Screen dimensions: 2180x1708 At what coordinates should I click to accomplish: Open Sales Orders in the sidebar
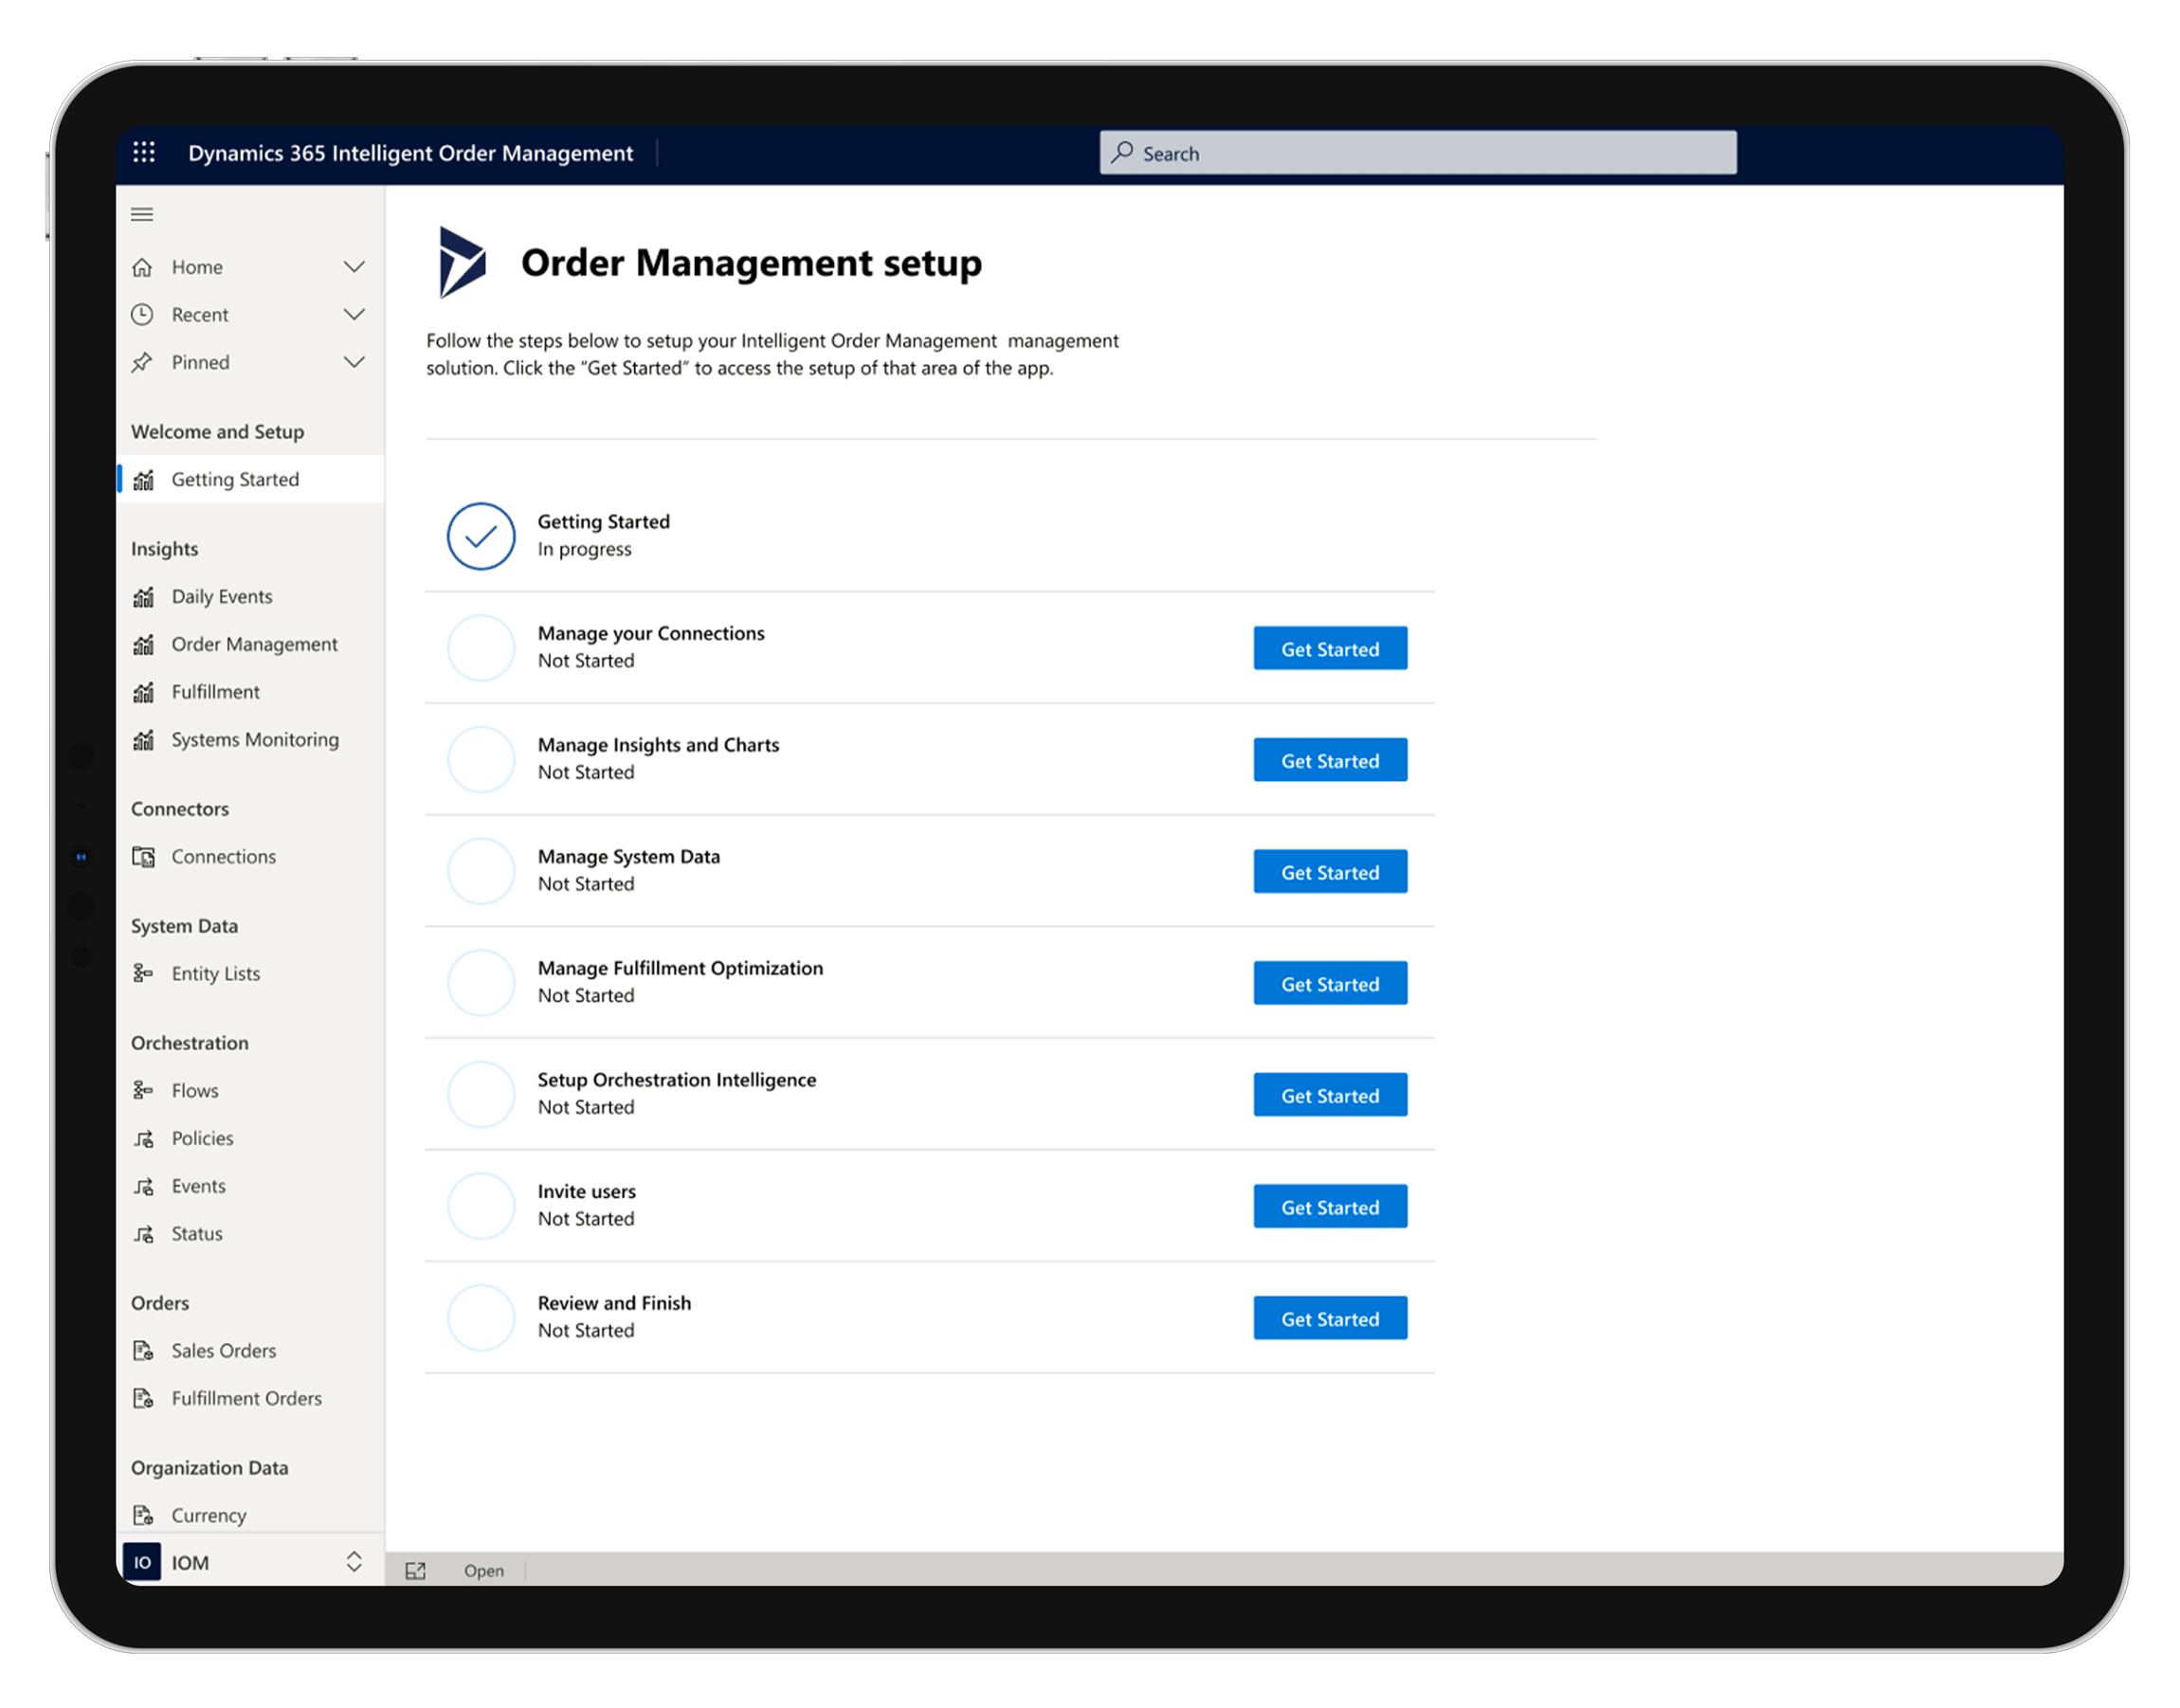pyautogui.click(x=250, y=1351)
